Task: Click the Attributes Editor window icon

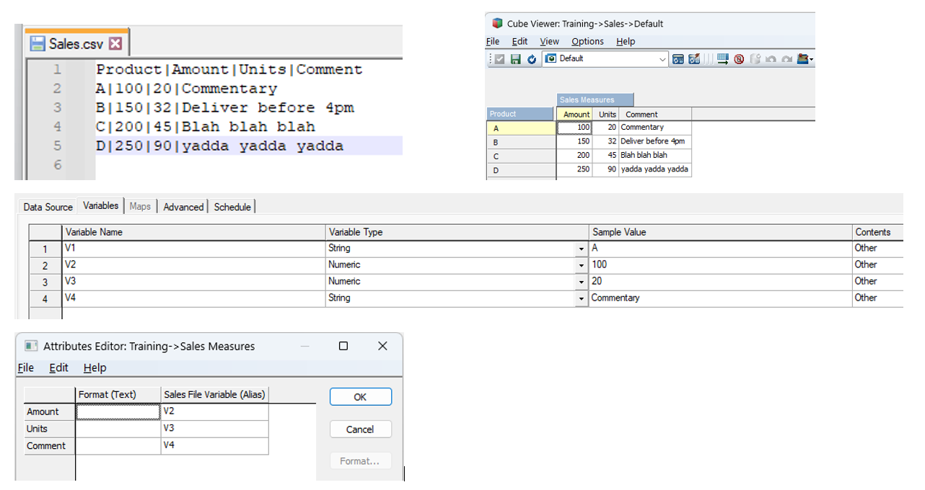Action: (31, 346)
